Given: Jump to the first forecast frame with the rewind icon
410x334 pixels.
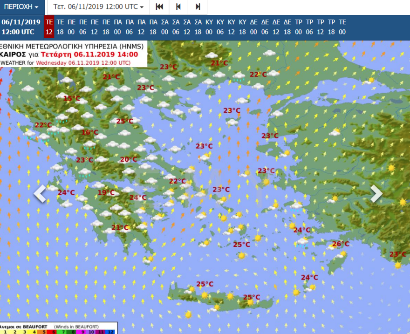Looking at the screenshot, I should click(159, 7).
